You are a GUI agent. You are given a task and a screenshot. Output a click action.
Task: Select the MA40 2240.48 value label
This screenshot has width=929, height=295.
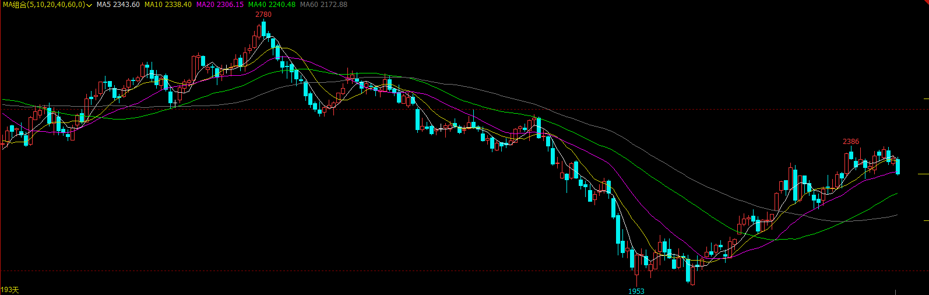click(272, 5)
